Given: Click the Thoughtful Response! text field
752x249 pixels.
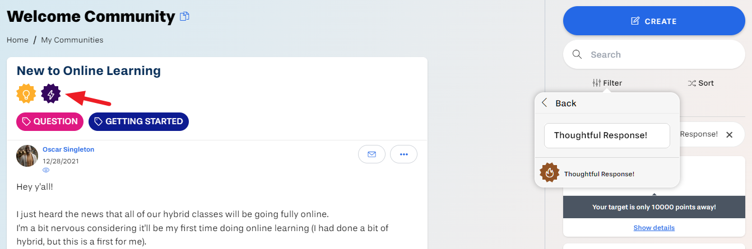Looking at the screenshot, I should tap(607, 135).
